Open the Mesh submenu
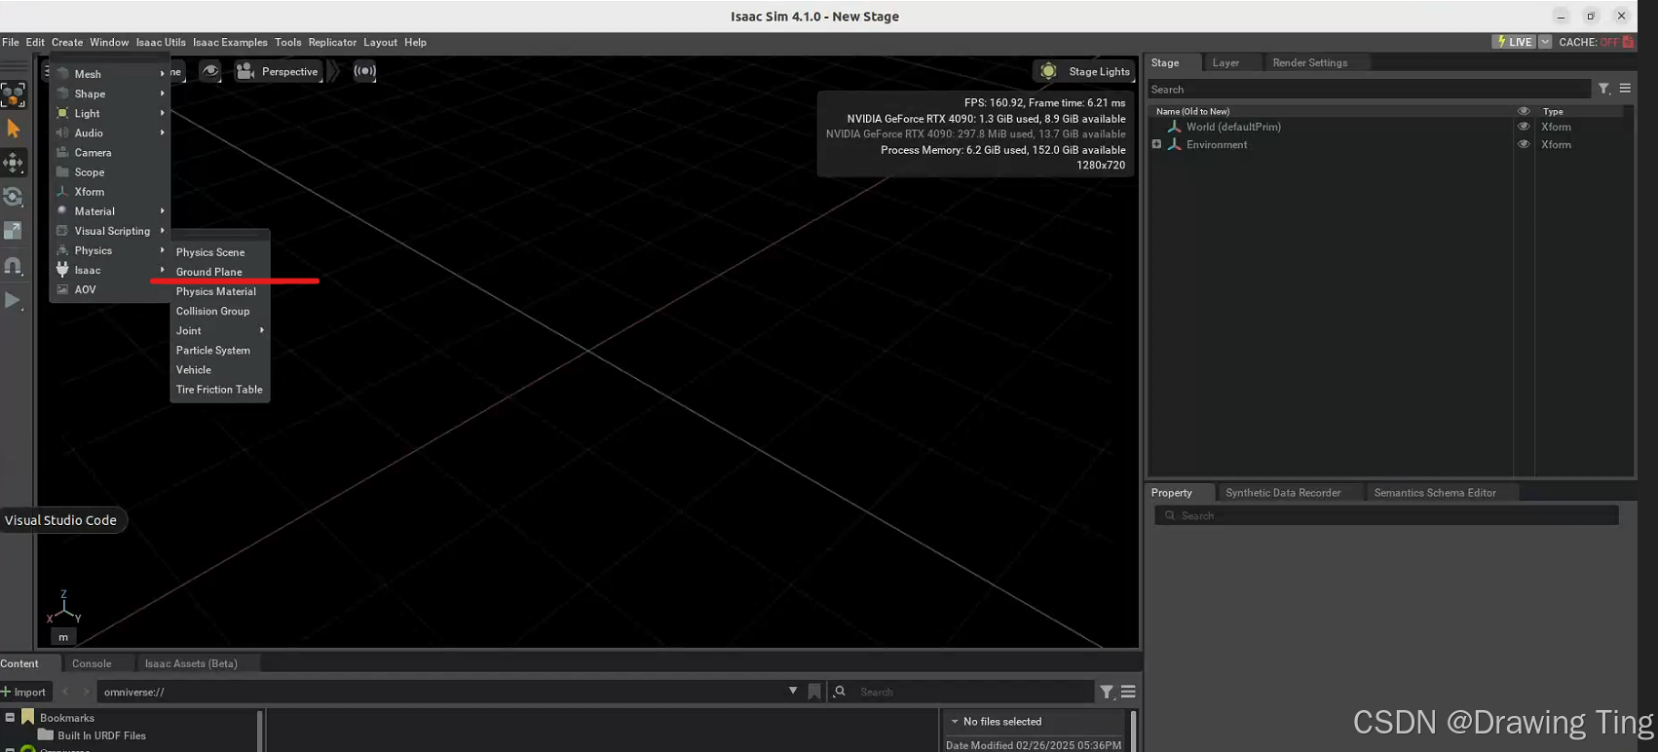Screen dimensions: 1658x752 110,74
